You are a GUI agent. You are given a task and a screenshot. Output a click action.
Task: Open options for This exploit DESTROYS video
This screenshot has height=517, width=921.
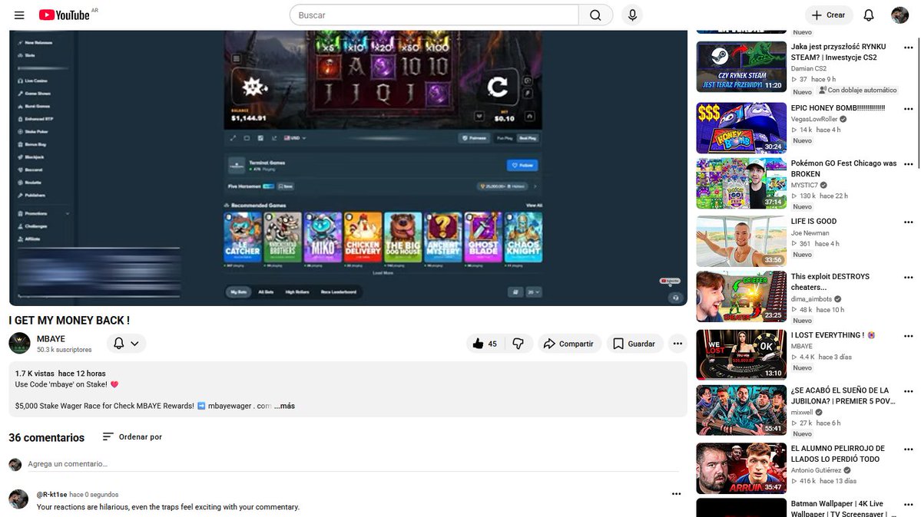click(x=909, y=278)
